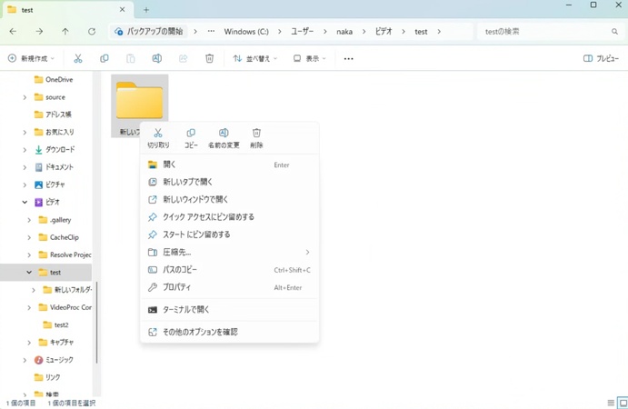This screenshot has width=628, height=409.
Task: Click the 新規作成 button
Action: pos(31,59)
